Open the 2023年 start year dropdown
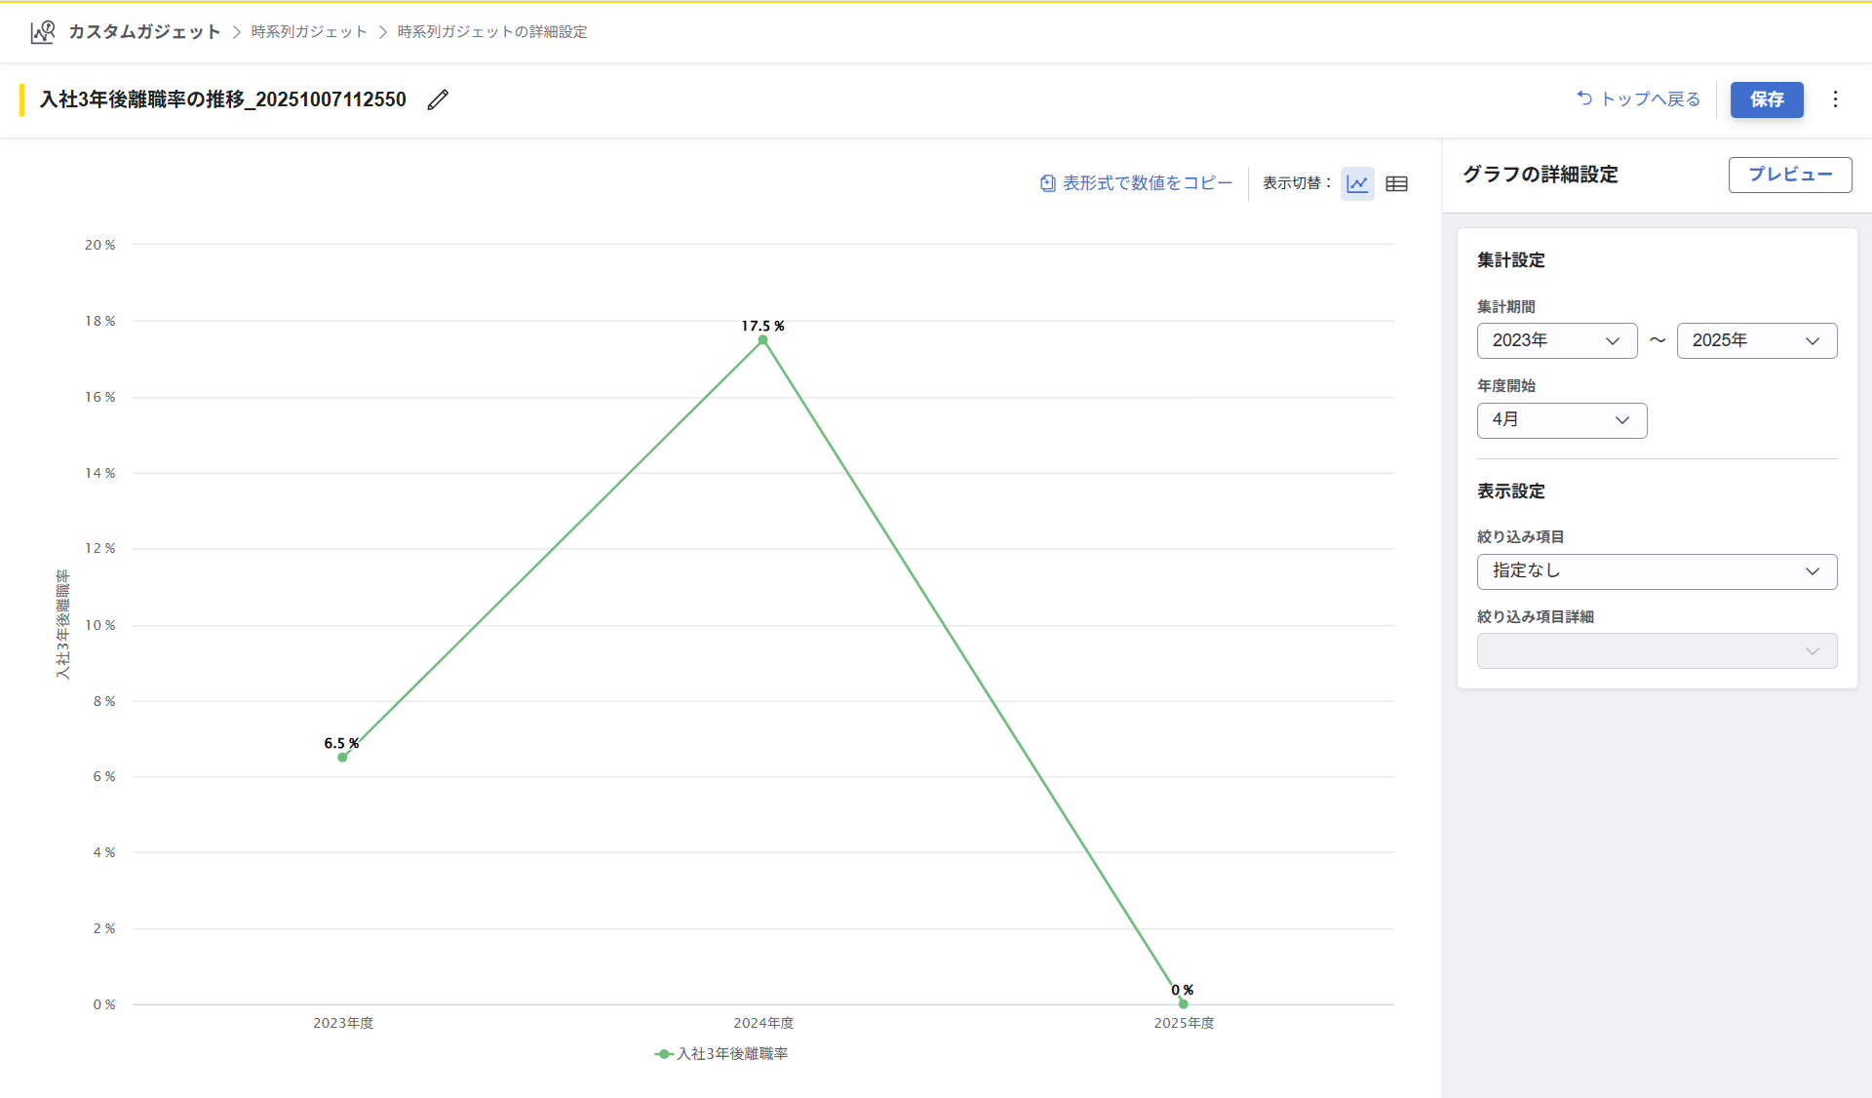The image size is (1872, 1098). coord(1556,340)
